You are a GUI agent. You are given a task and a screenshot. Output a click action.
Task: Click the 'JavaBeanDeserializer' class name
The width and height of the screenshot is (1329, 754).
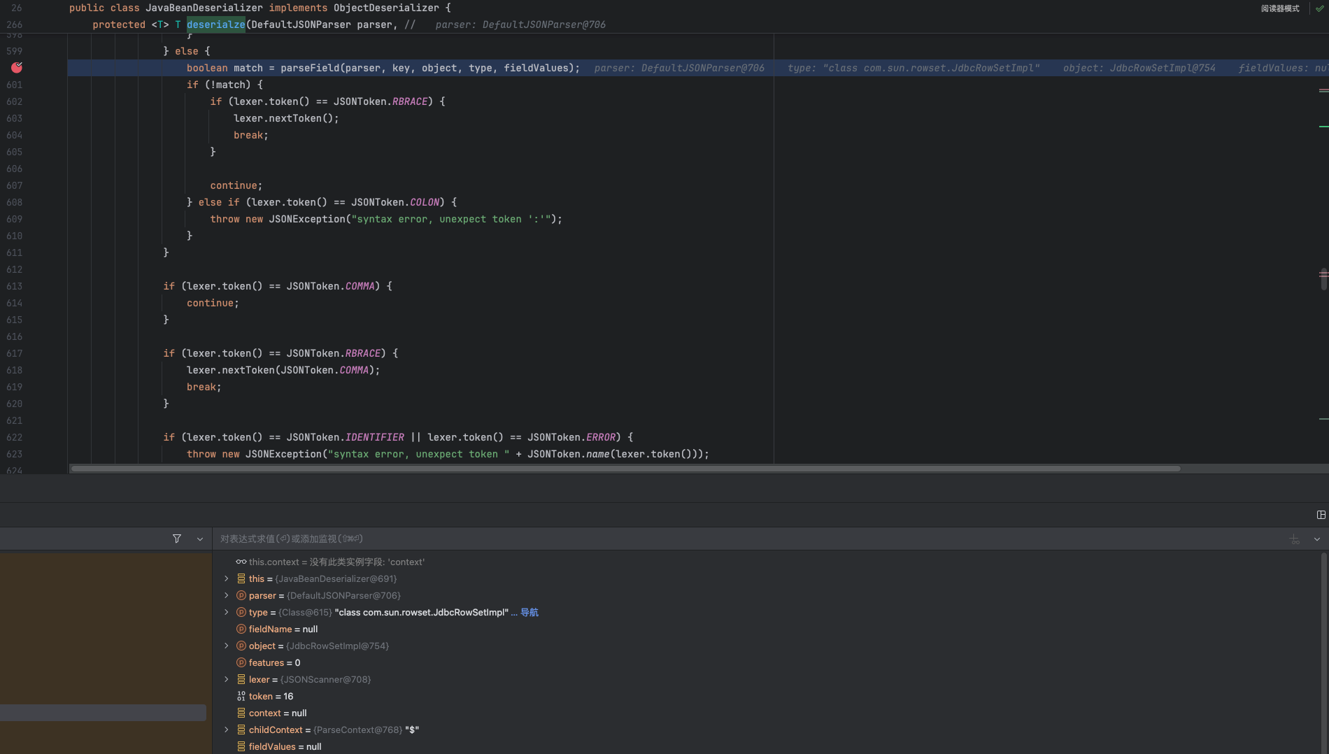coord(204,8)
